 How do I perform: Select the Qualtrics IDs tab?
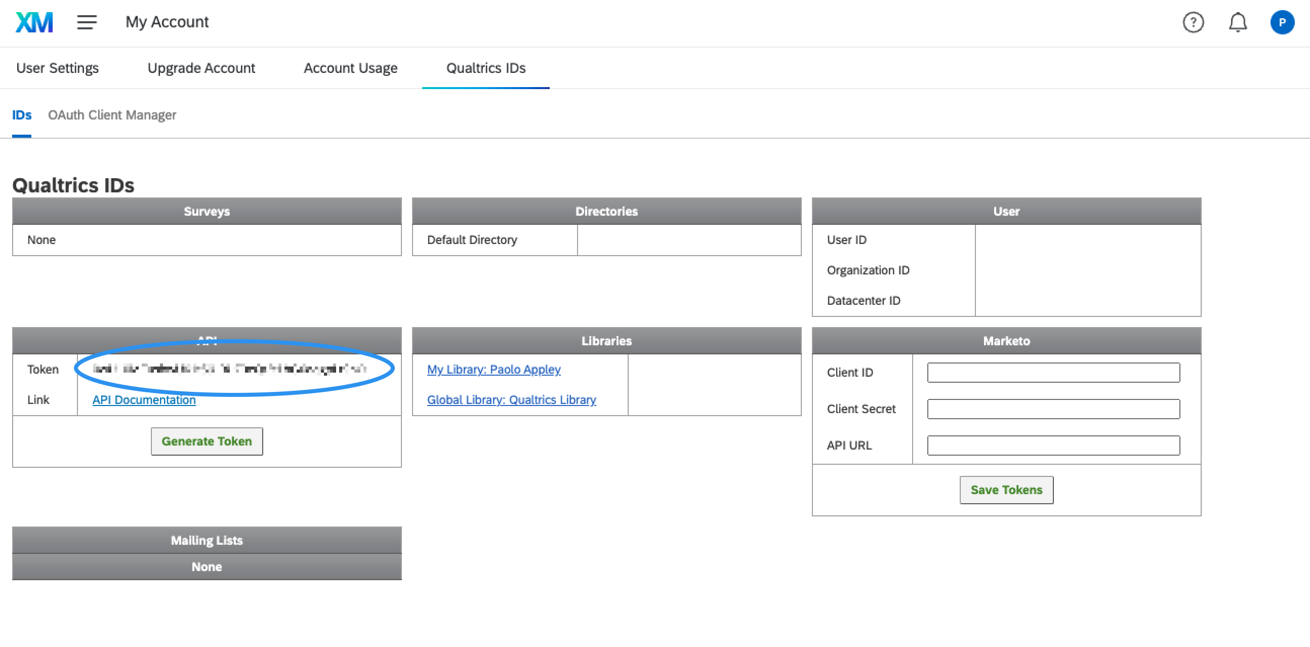485,68
